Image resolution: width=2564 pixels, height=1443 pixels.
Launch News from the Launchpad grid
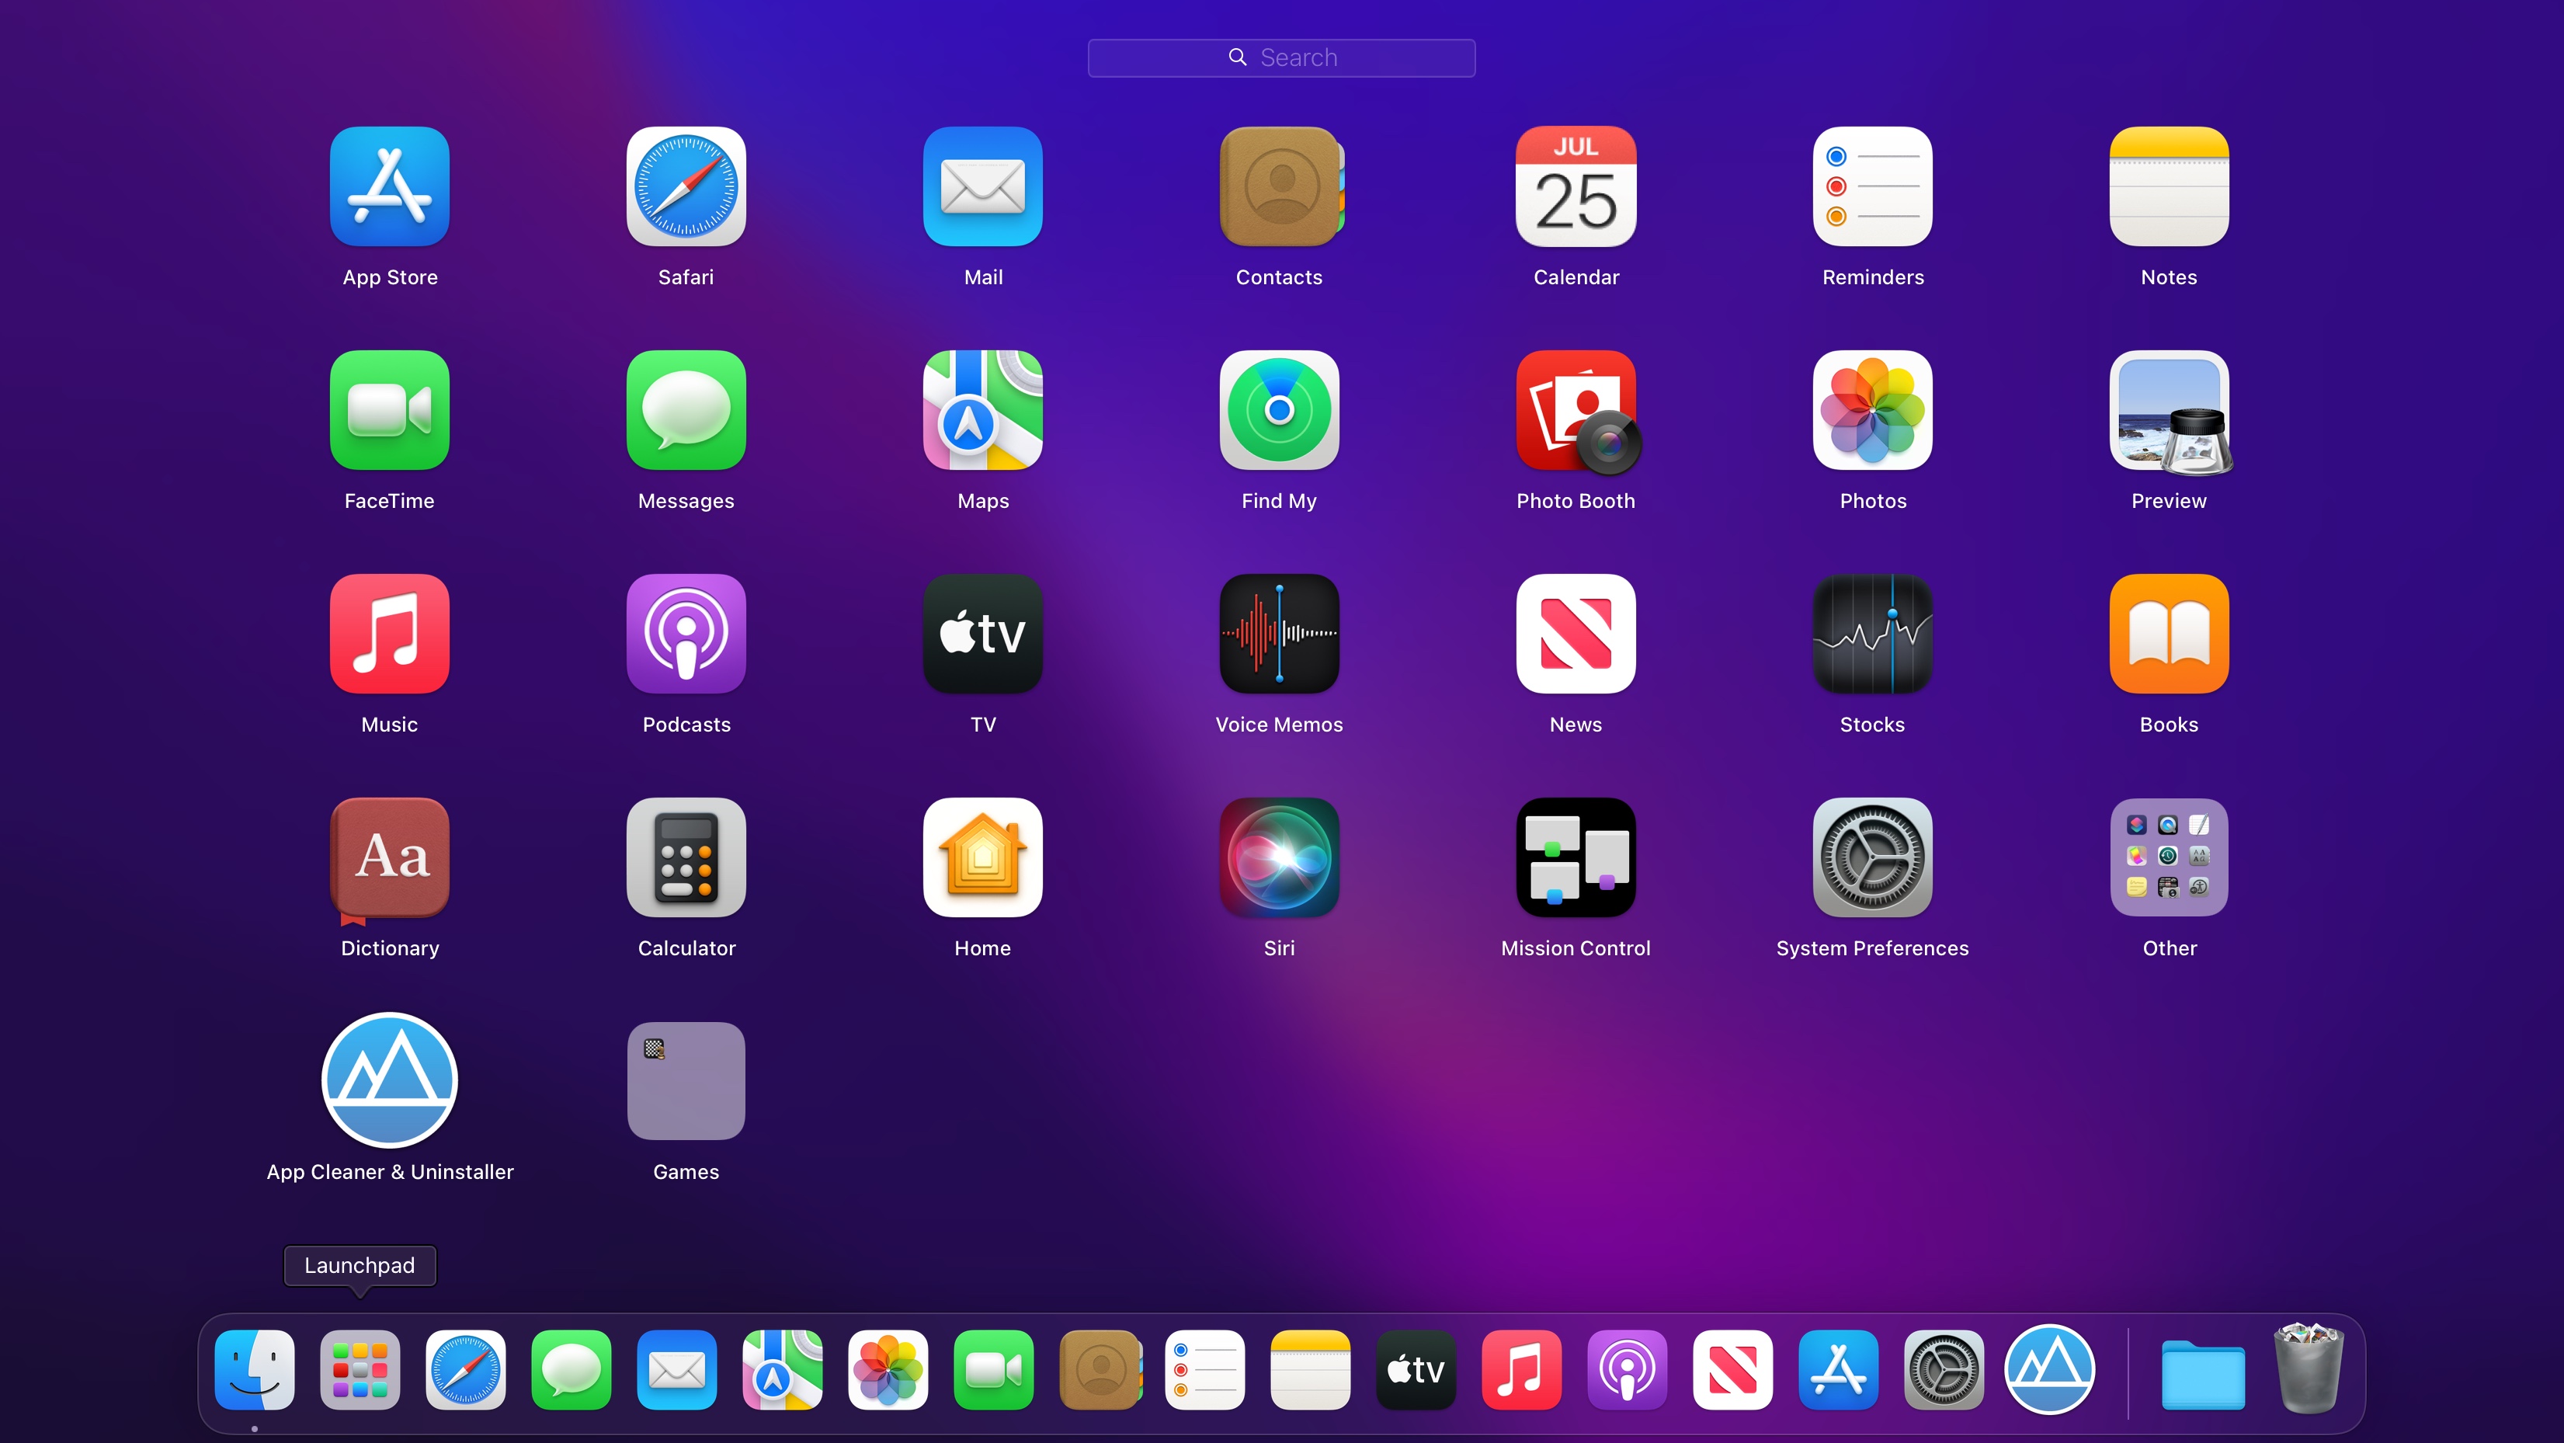pos(1576,634)
